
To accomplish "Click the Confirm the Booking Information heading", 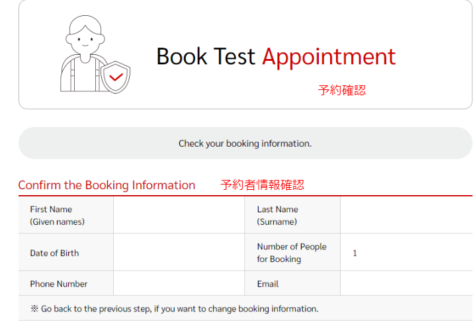I will (107, 185).
